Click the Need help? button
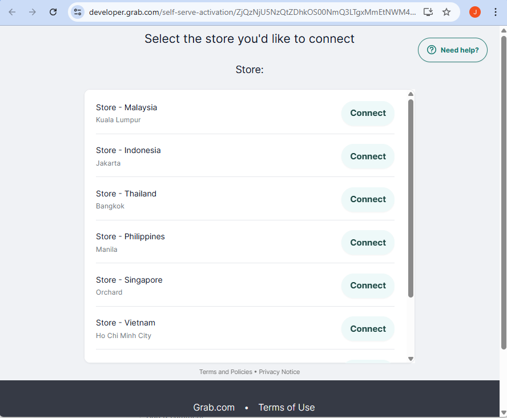This screenshot has width=507, height=418. coord(453,50)
